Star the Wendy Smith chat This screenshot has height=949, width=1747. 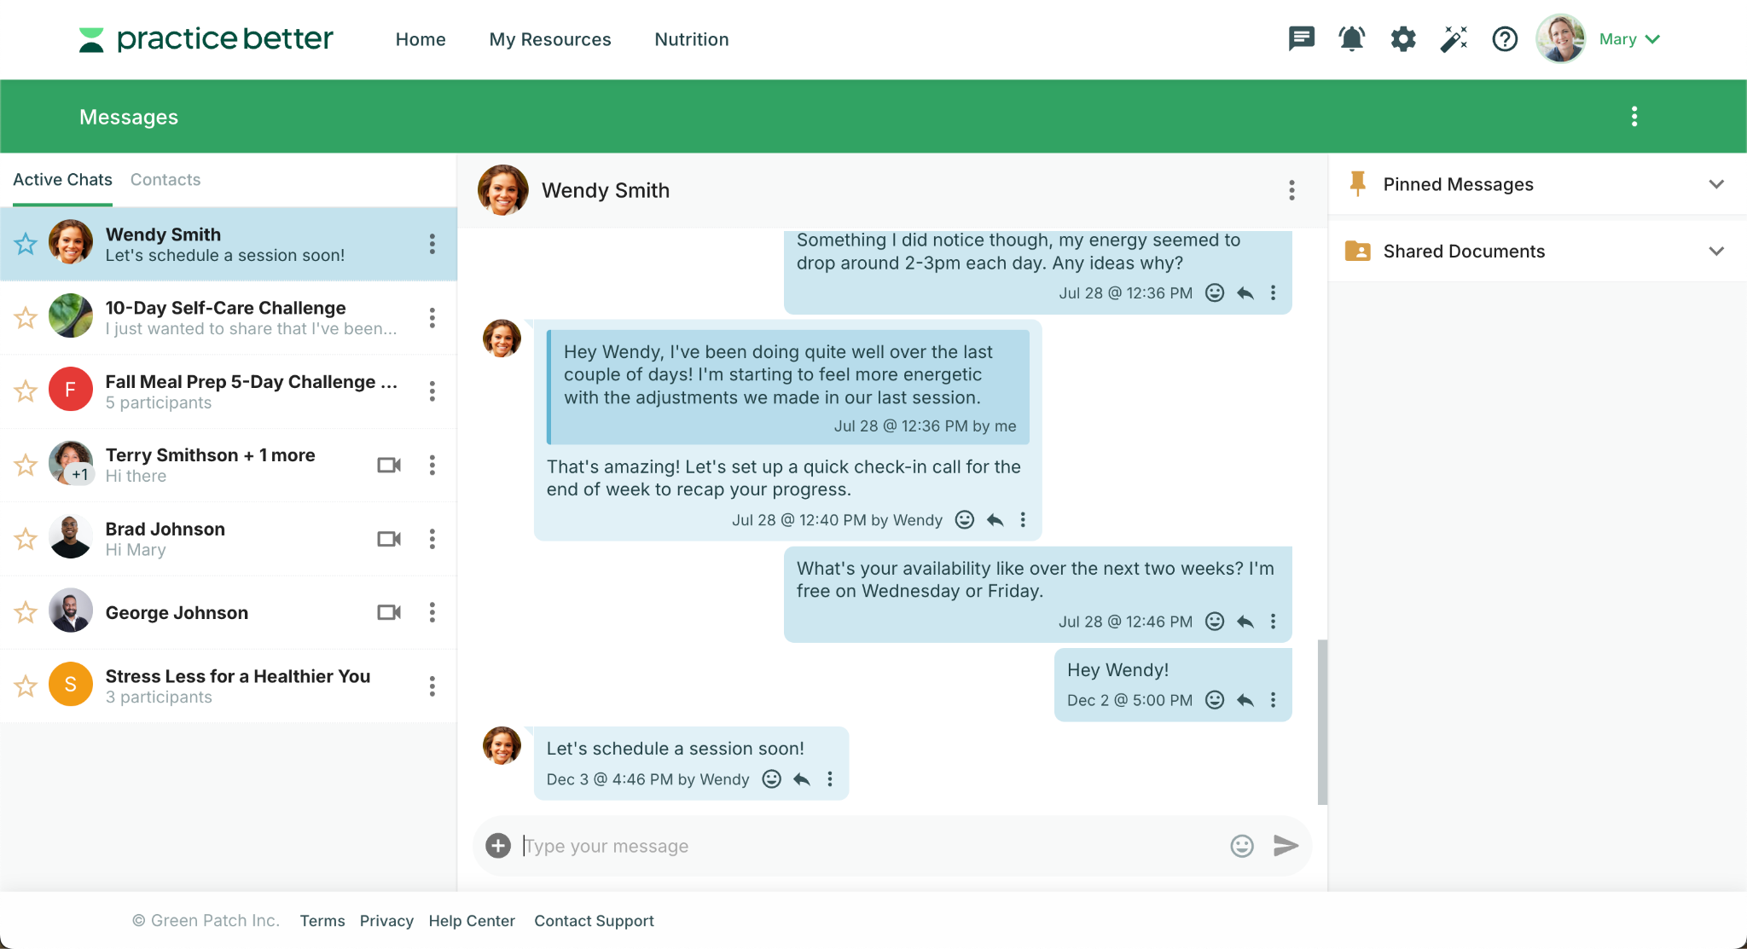[26, 244]
